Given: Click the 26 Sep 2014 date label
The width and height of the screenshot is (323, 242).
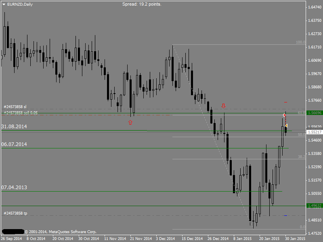Looking at the screenshot, I should (11, 239).
